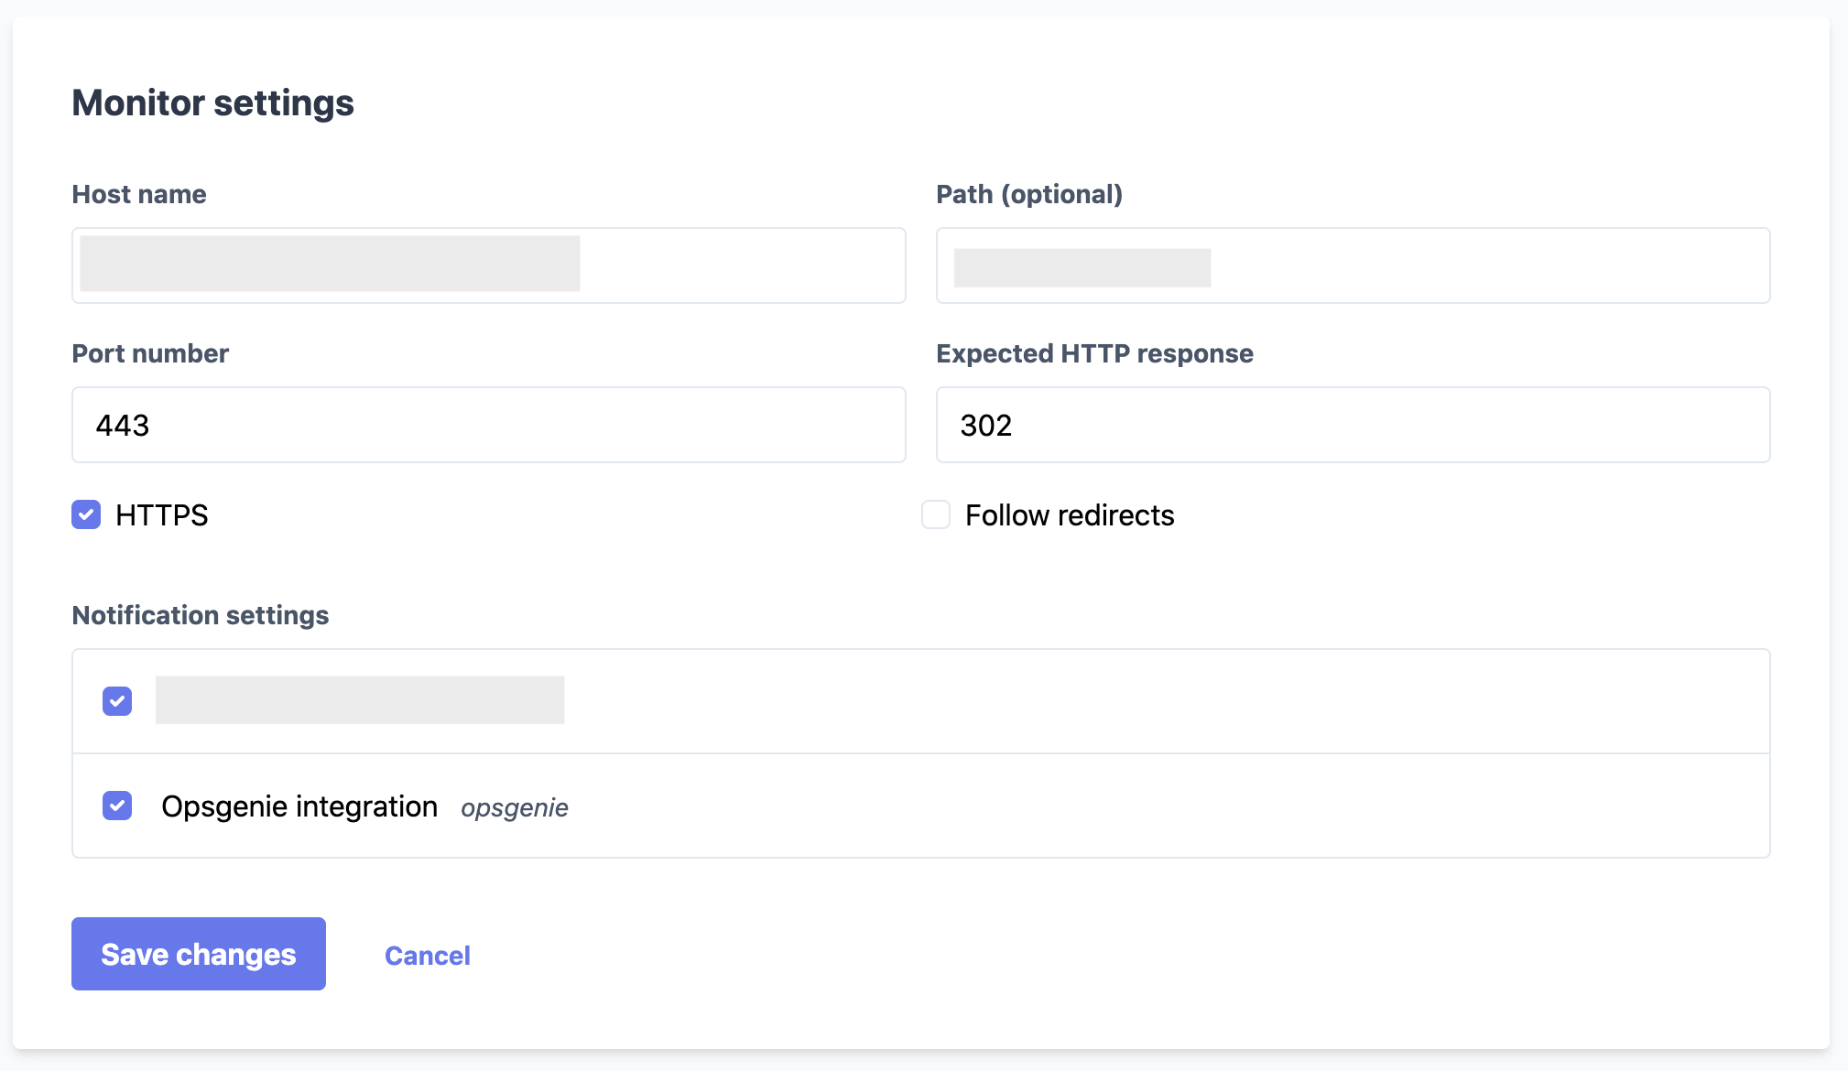Click the Opsgenie integration checkbox icon
Image resolution: width=1848 pixels, height=1071 pixels.
coord(117,805)
